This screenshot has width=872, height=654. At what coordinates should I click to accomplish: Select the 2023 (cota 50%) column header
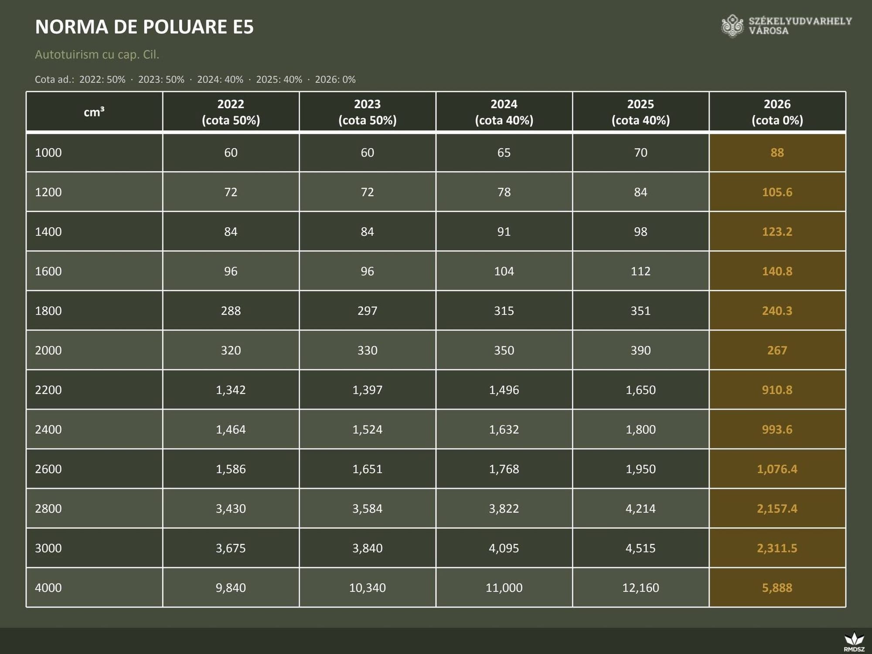point(367,112)
